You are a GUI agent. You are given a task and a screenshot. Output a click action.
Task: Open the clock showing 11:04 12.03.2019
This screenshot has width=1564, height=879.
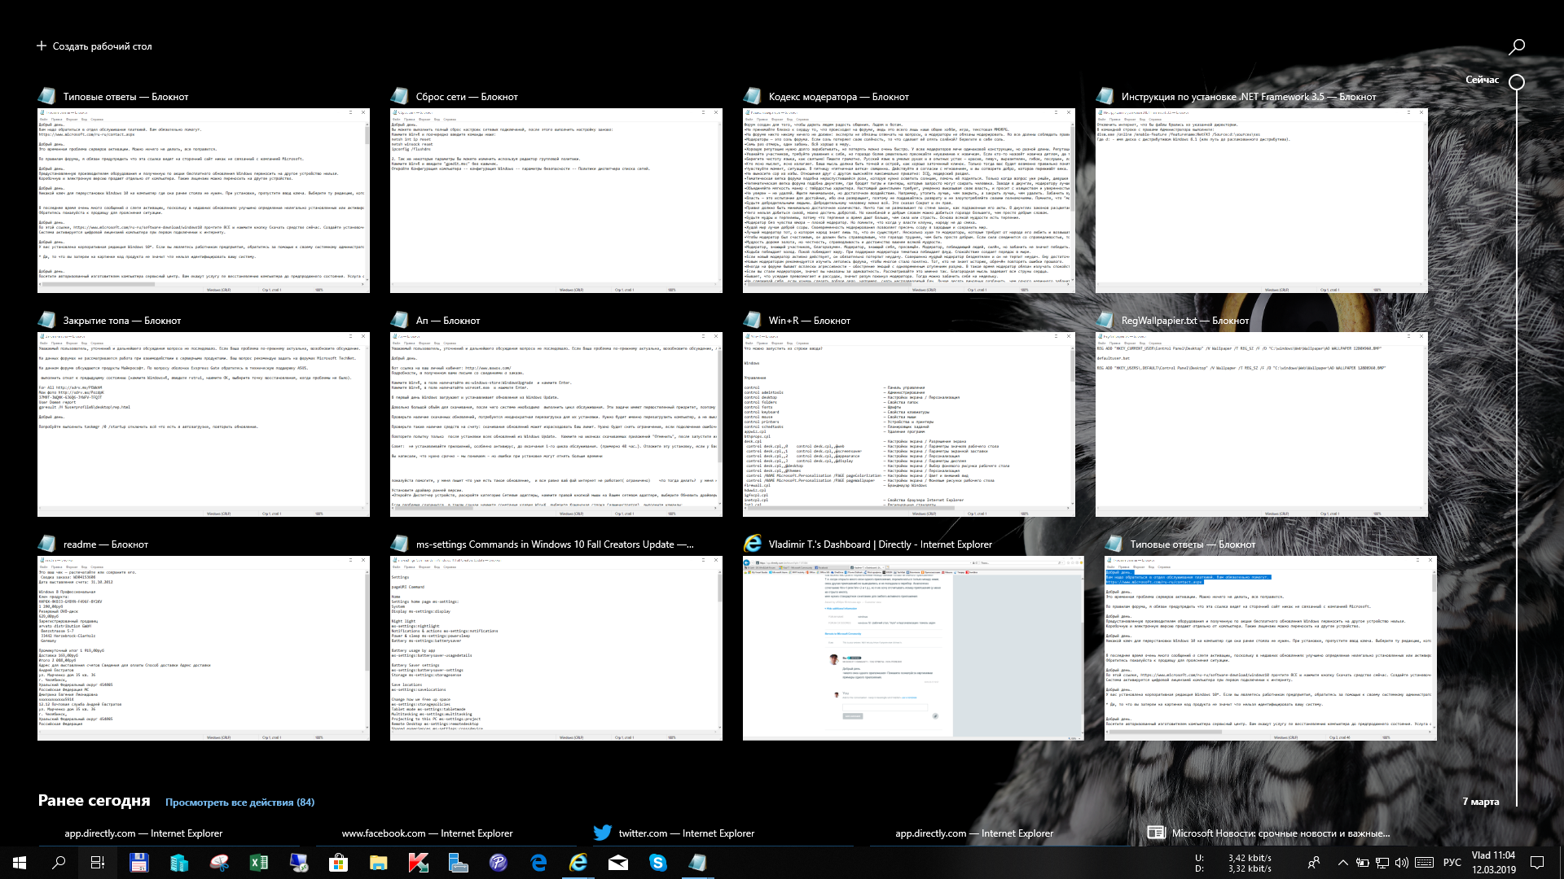click(x=1493, y=863)
